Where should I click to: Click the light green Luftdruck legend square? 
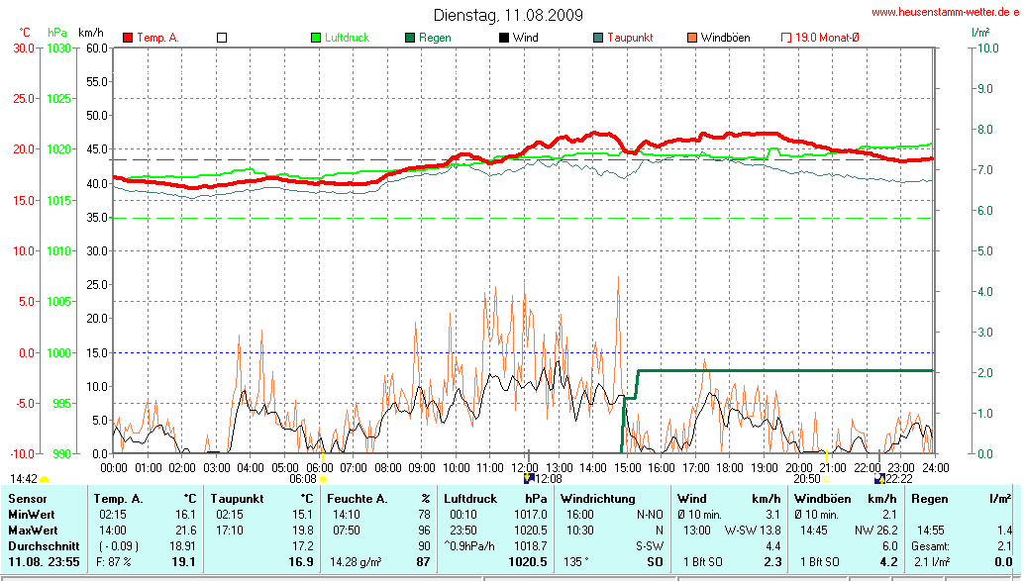click(316, 38)
